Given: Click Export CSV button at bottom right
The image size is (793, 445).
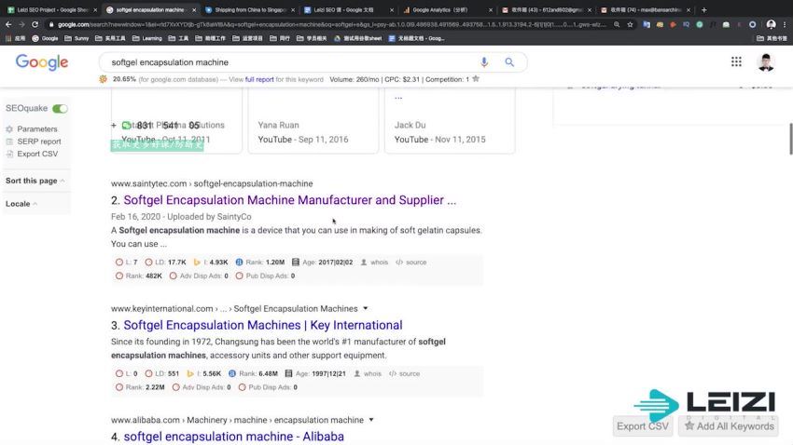Looking at the screenshot, I should point(643,426).
